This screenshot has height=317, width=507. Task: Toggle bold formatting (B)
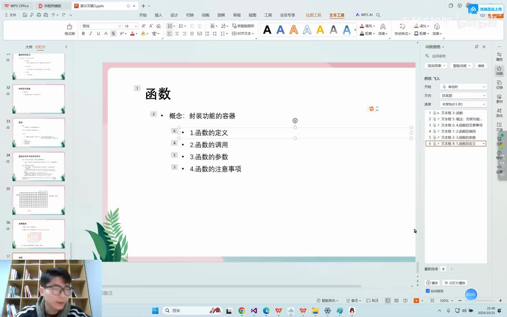pos(83,33)
